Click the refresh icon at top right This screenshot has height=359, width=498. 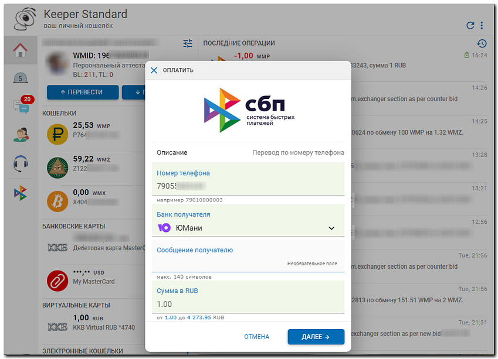coord(470,25)
